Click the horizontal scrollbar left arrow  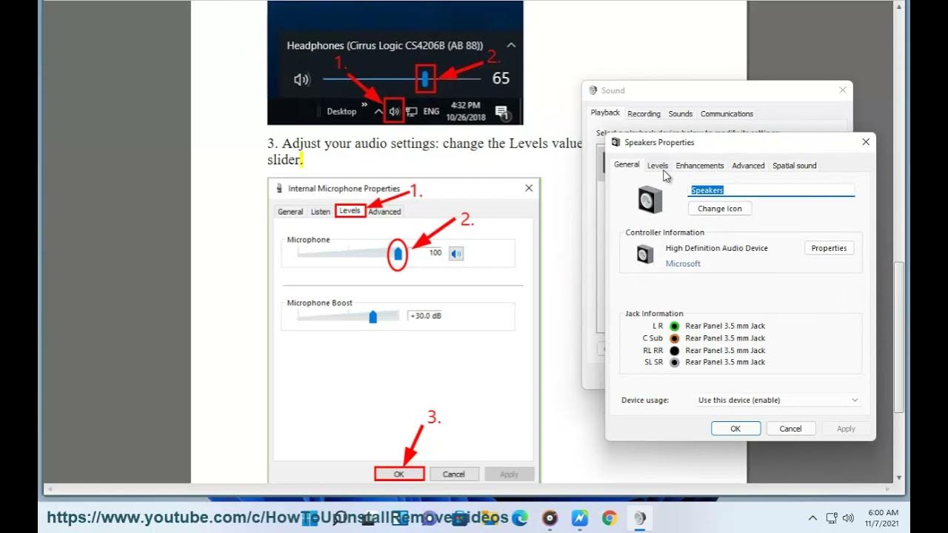tap(48, 489)
